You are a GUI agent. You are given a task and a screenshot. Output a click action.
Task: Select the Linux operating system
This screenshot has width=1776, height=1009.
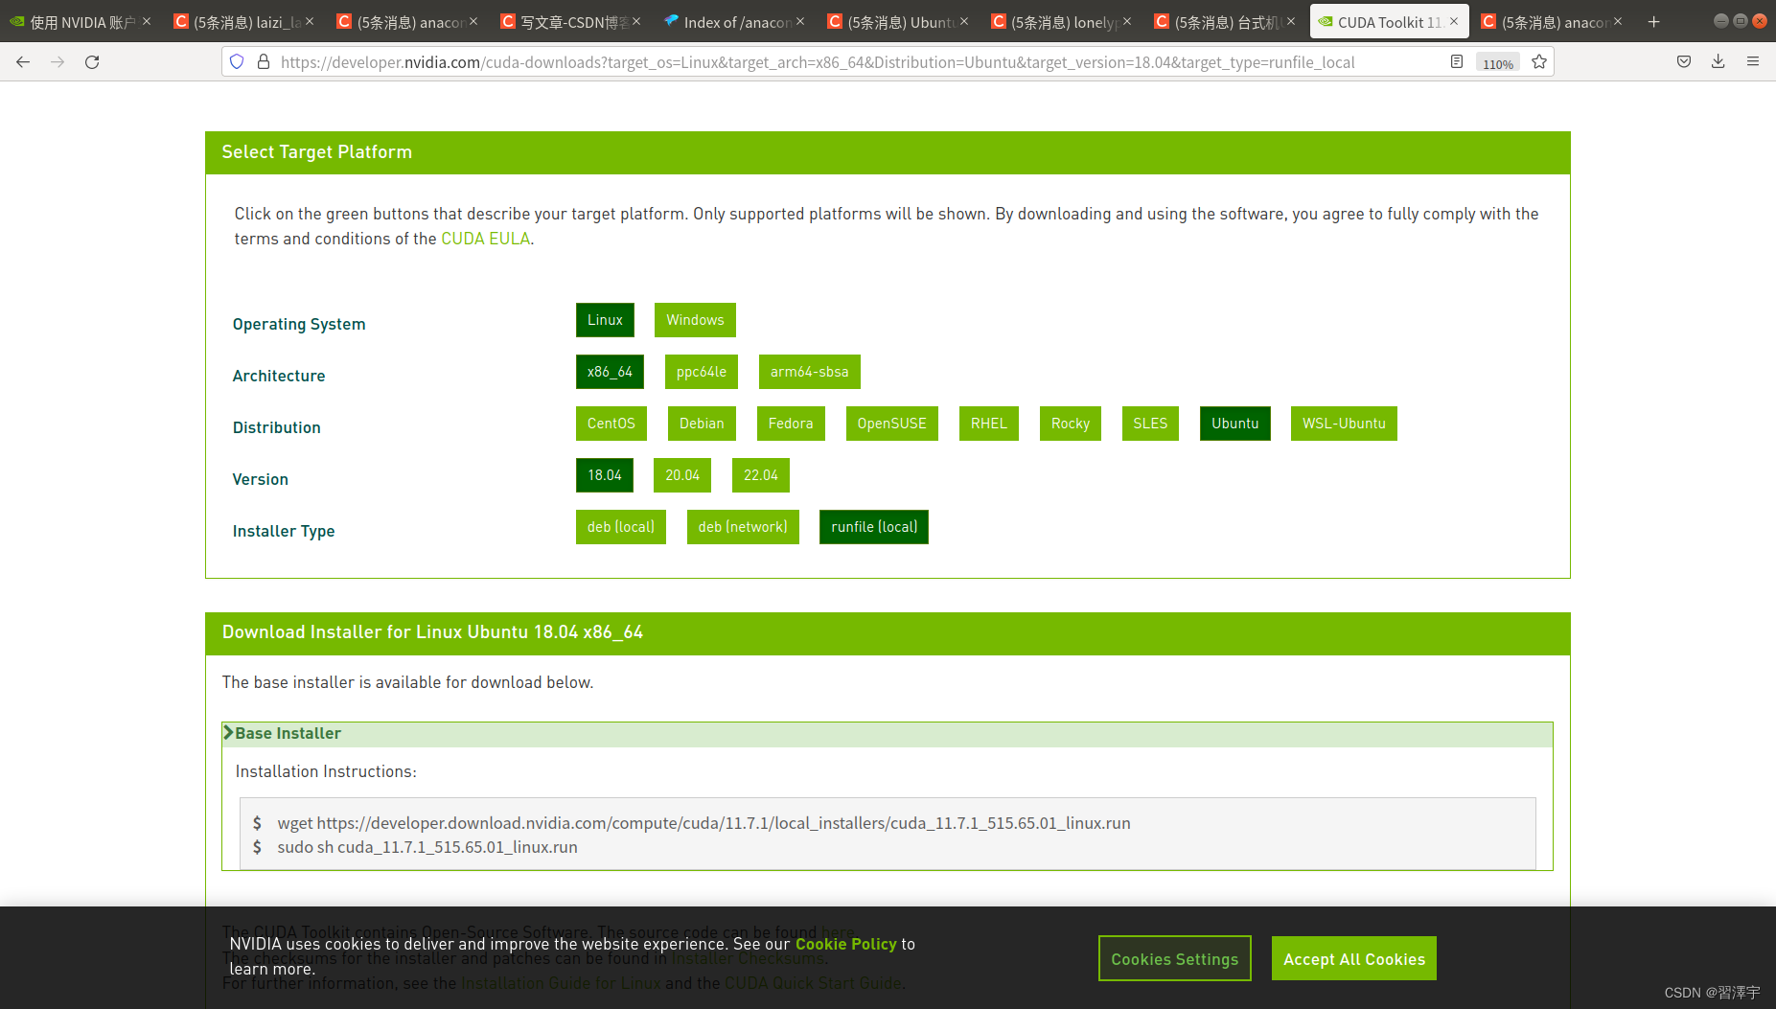point(605,320)
